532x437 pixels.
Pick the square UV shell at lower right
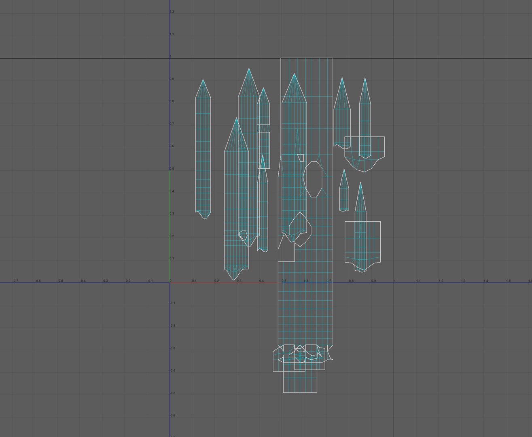click(362, 242)
